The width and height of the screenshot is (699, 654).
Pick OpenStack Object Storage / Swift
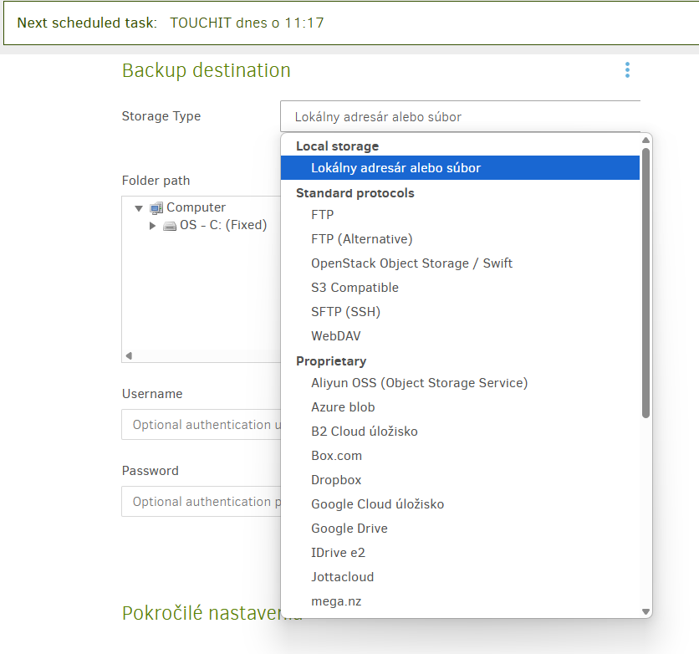(x=411, y=263)
